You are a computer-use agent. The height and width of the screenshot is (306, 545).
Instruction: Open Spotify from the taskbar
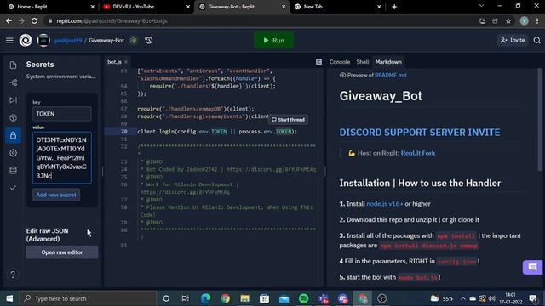point(303,298)
